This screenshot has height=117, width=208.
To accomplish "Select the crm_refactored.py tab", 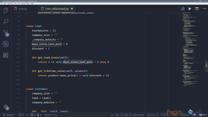I will [57, 9].
